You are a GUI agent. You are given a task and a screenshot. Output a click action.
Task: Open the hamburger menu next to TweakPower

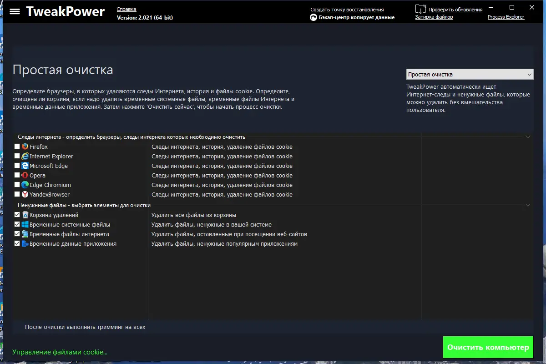tap(15, 12)
